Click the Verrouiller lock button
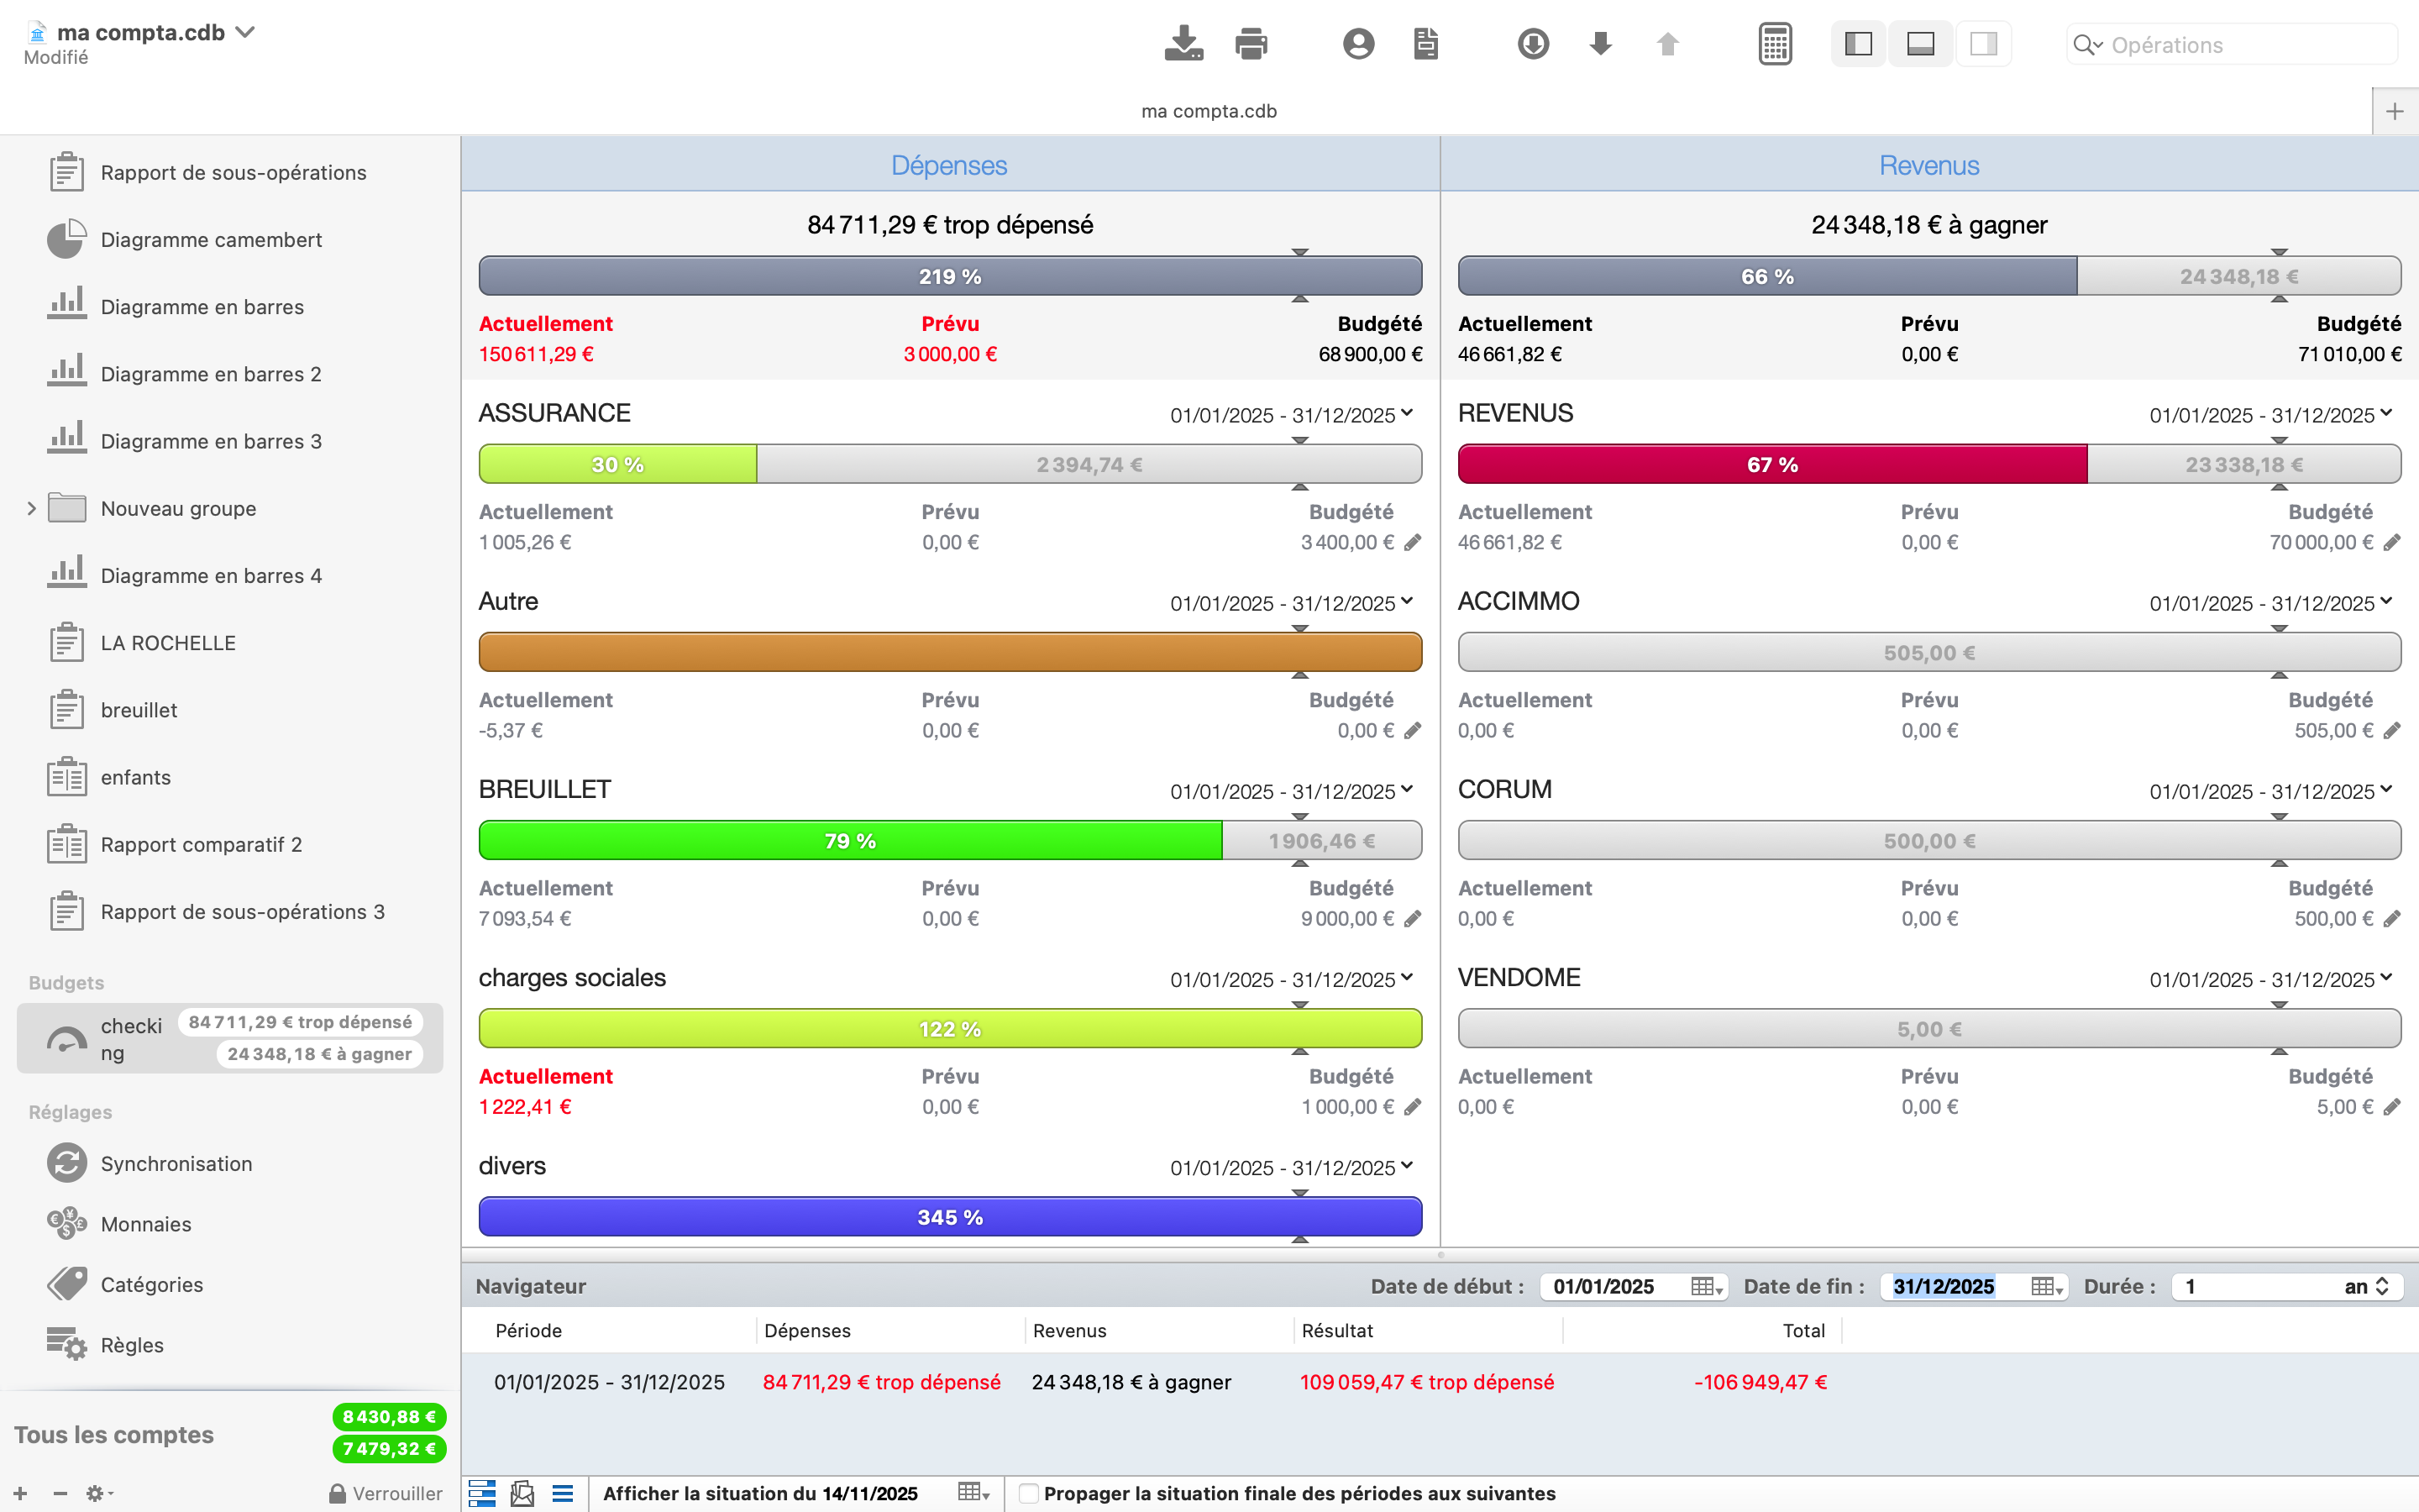 [386, 1493]
